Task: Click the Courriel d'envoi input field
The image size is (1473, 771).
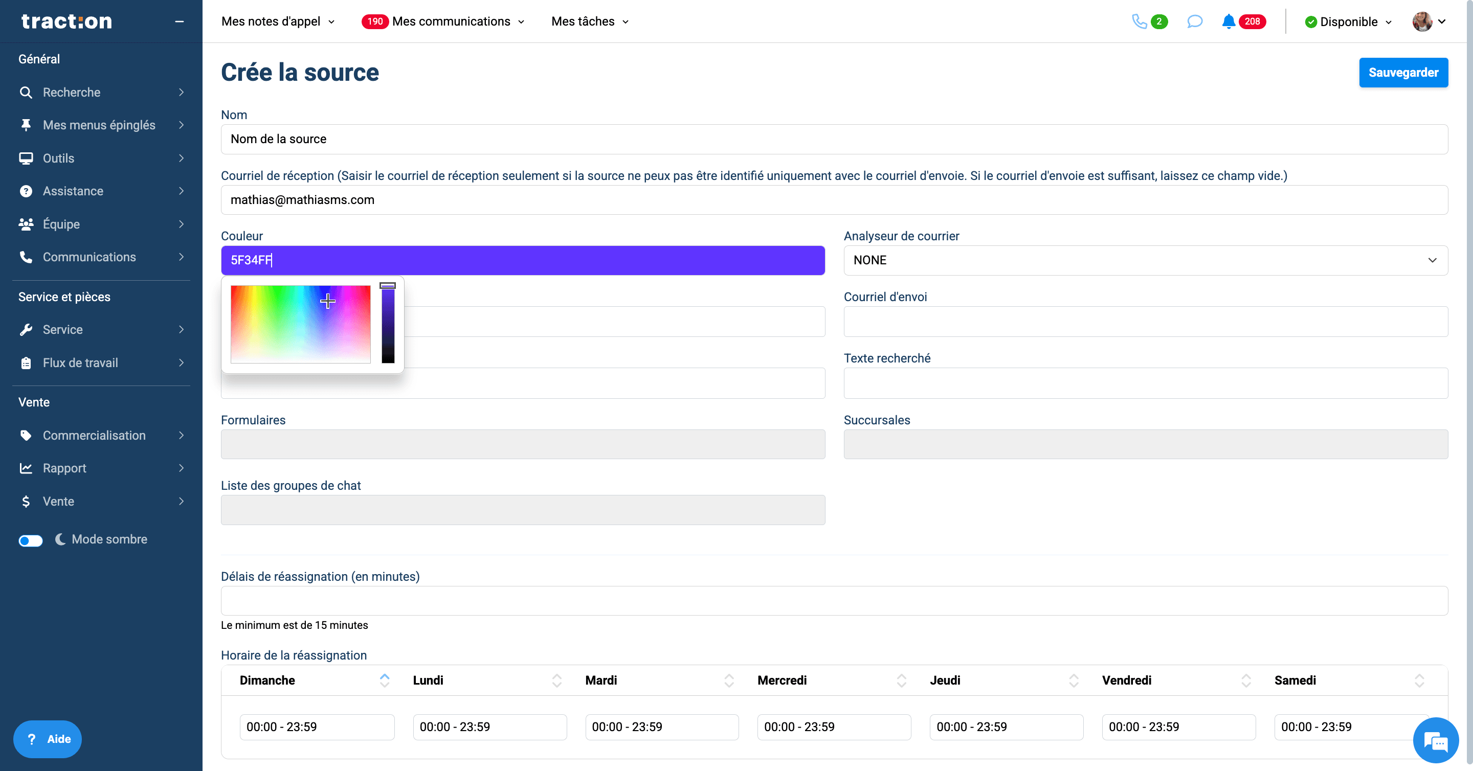Action: point(1145,321)
